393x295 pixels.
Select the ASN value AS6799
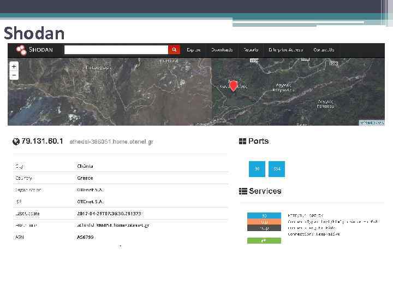pyautogui.click(x=85, y=237)
